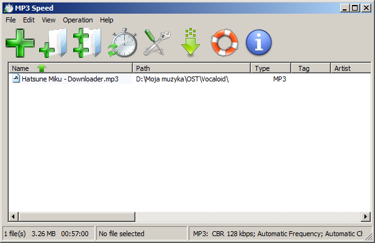The image size is (375, 243).
Task: Click the green download arrow icon
Action: 191,42
